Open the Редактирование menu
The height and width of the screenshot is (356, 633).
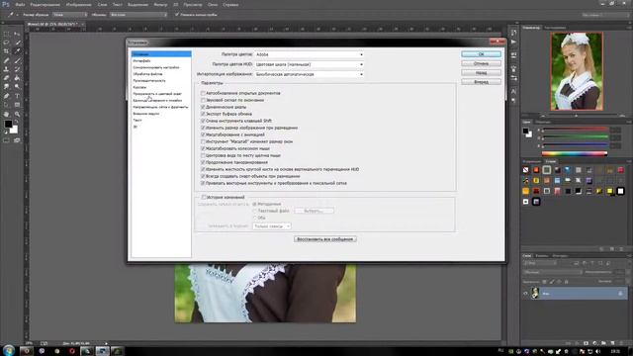(45, 5)
